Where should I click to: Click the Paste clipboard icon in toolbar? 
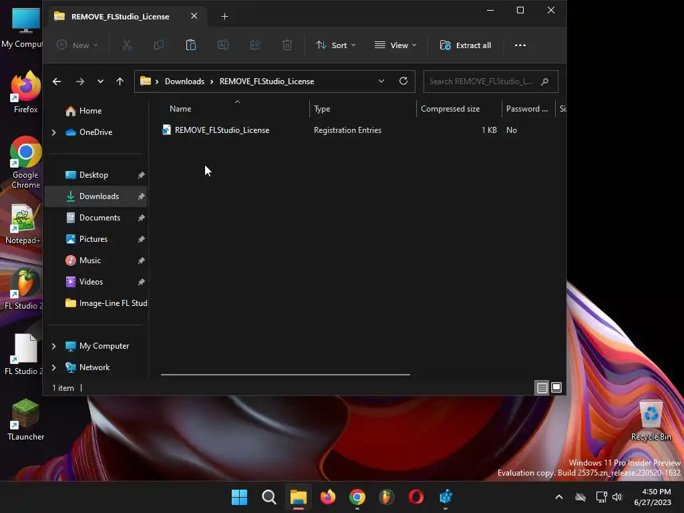[190, 45]
